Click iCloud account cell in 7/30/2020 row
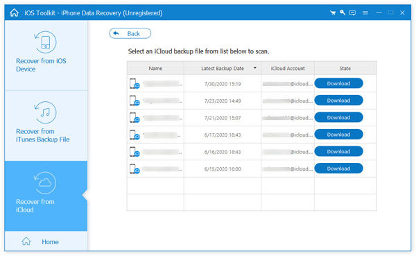 point(288,84)
